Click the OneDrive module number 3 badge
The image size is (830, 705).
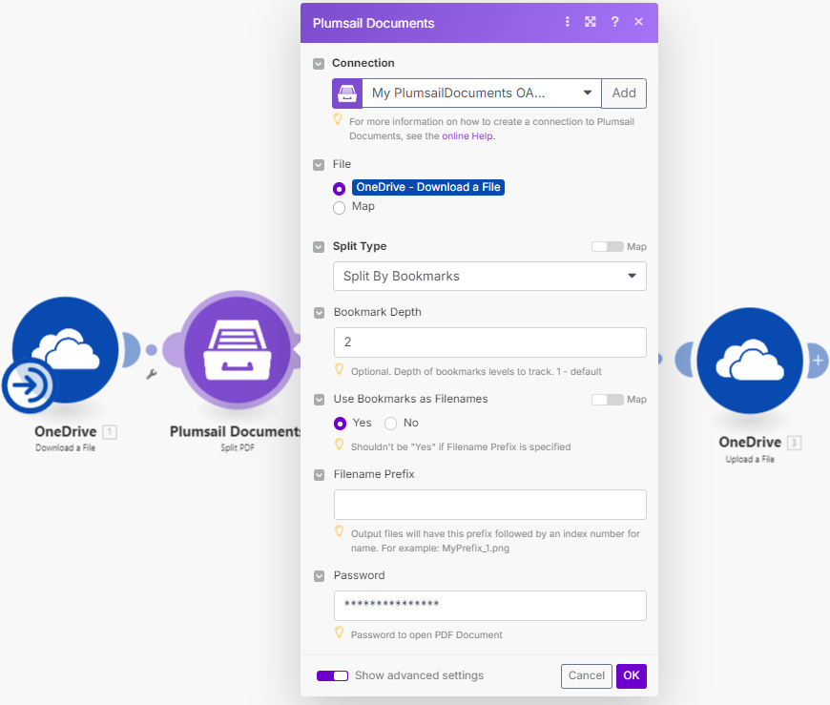pos(794,443)
